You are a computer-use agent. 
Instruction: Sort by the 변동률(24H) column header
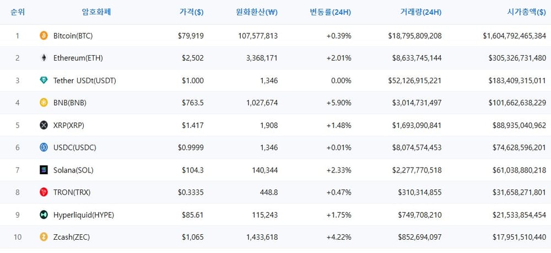pyautogui.click(x=330, y=12)
